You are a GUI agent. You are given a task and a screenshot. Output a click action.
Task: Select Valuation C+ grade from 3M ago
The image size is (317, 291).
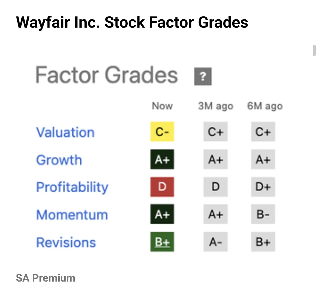coord(215,131)
